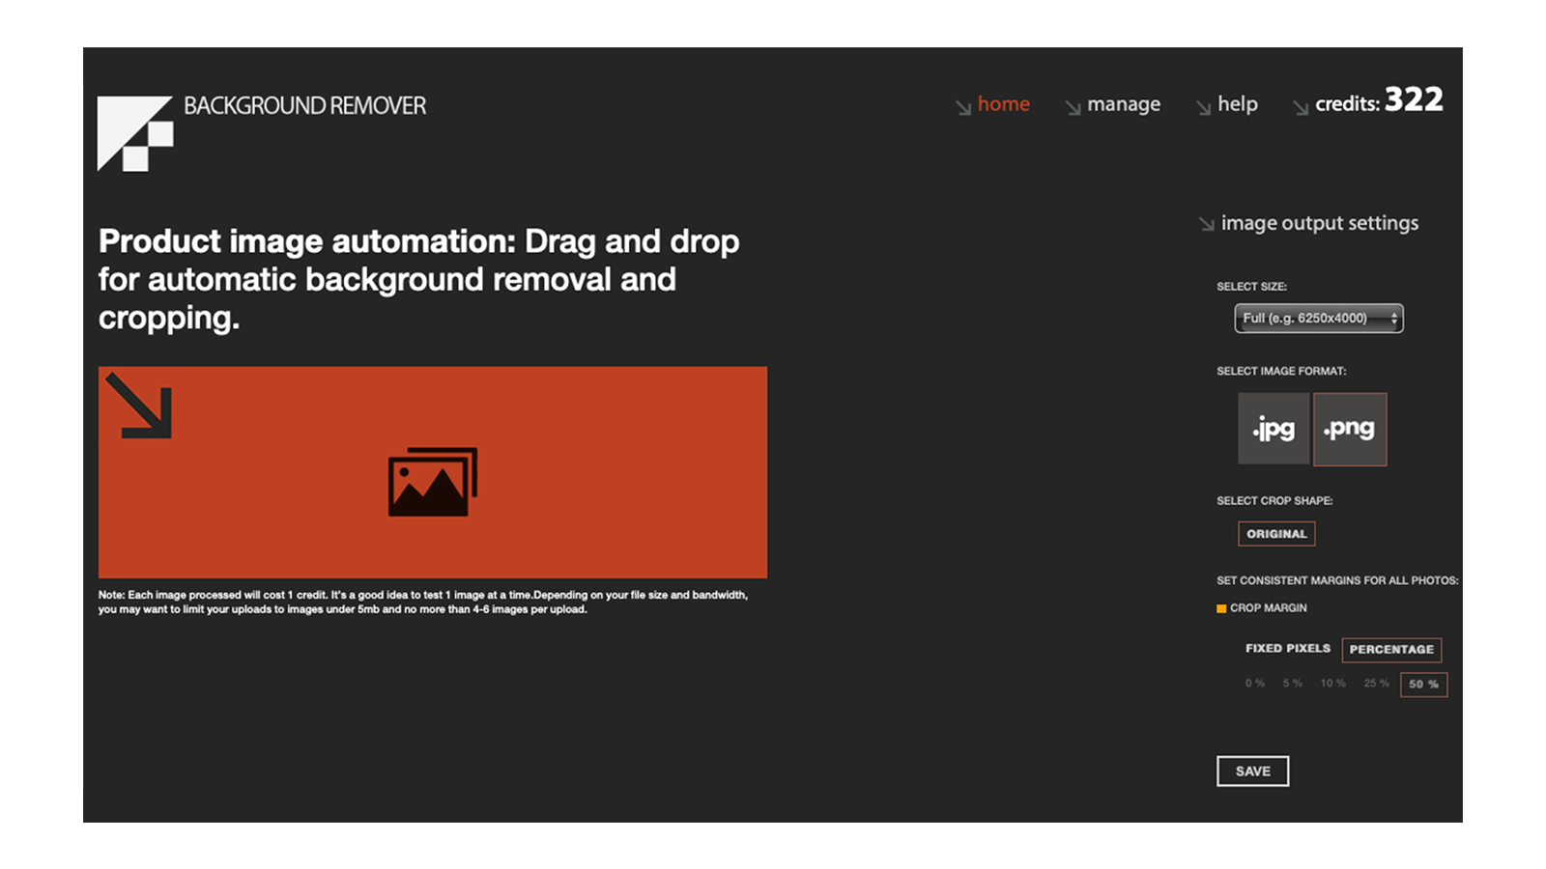
Task: Click the Save button
Action: (x=1252, y=771)
